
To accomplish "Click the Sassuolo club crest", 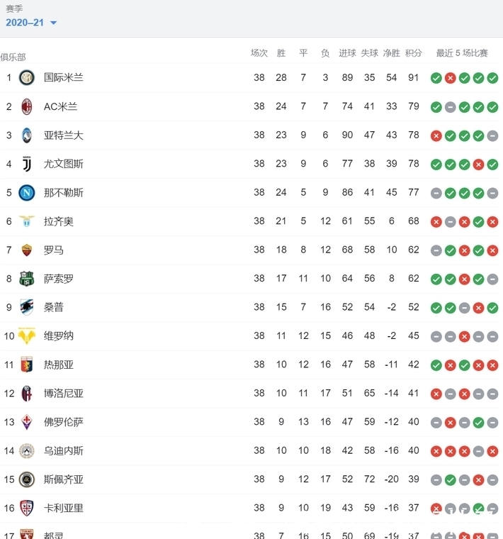I will coord(26,279).
